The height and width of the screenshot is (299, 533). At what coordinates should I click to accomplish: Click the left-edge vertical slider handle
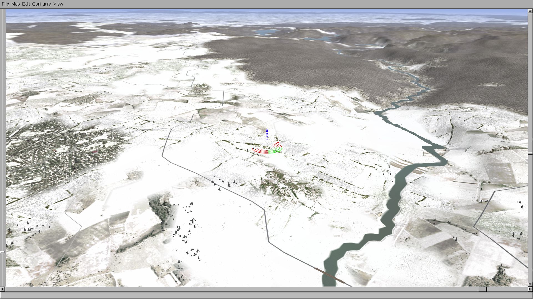click(2, 252)
